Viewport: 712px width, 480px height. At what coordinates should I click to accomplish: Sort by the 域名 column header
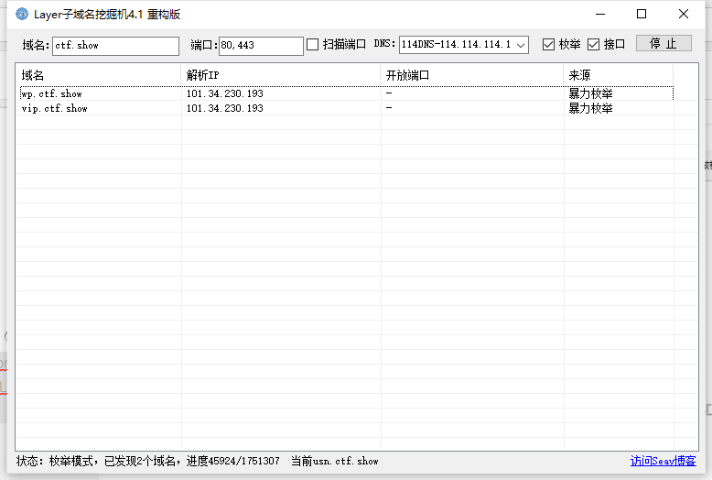pyautogui.click(x=99, y=75)
